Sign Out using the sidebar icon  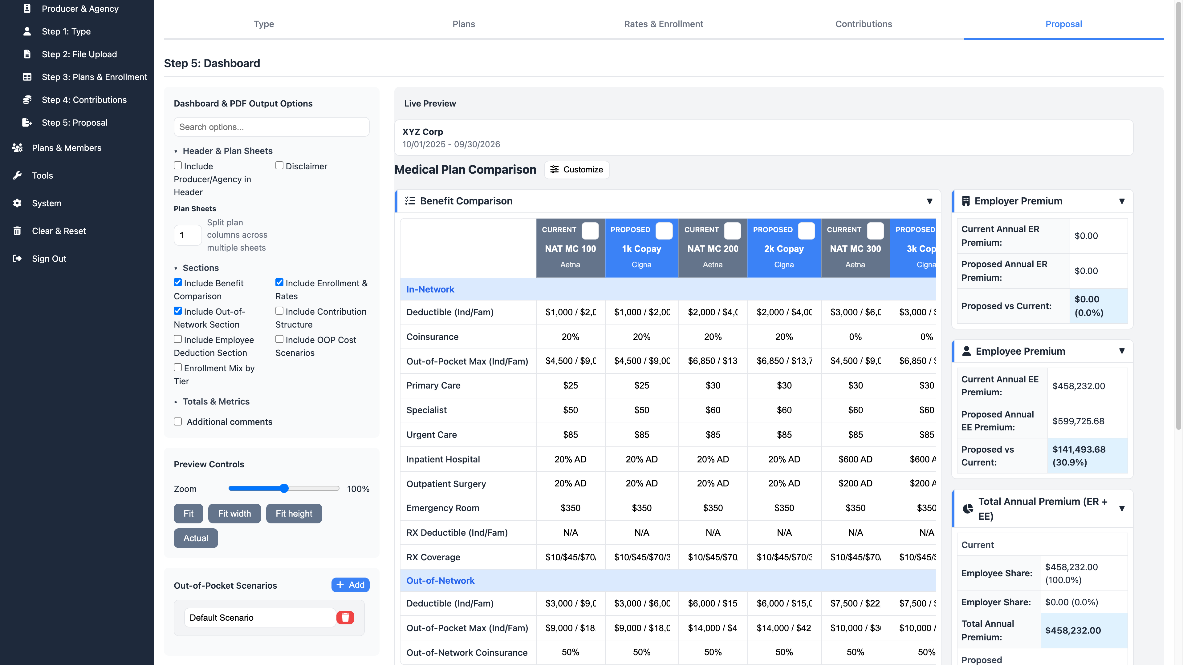[x=18, y=258]
